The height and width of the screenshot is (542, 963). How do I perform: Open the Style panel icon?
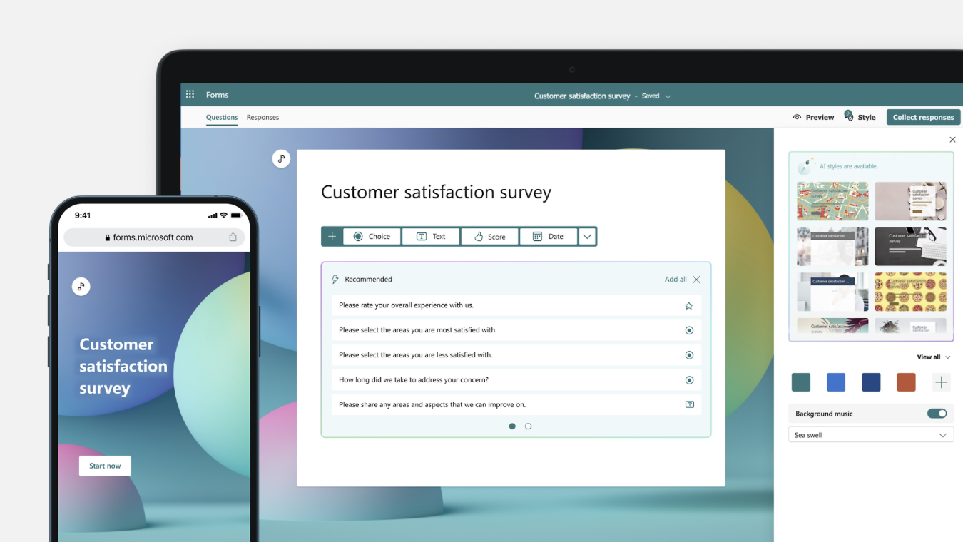click(x=849, y=116)
